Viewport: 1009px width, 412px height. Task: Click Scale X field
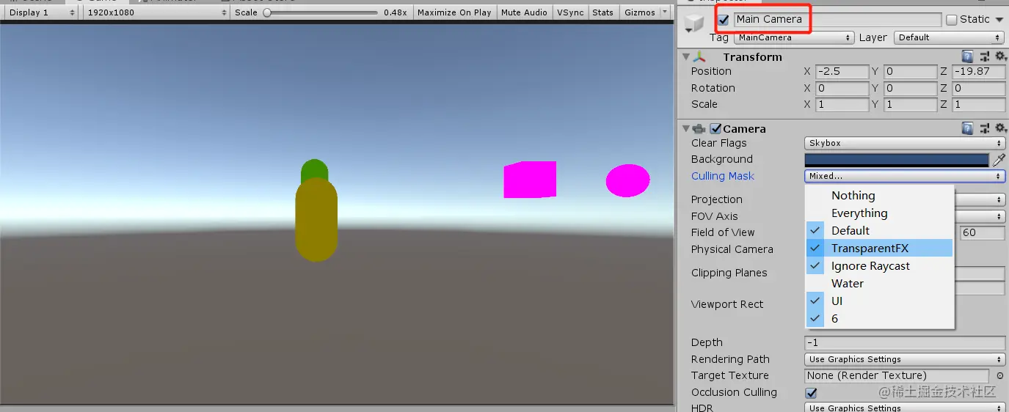[841, 104]
